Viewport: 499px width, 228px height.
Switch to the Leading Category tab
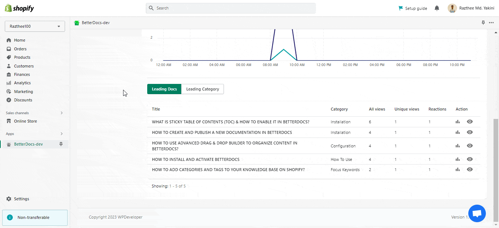coord(203,89)
